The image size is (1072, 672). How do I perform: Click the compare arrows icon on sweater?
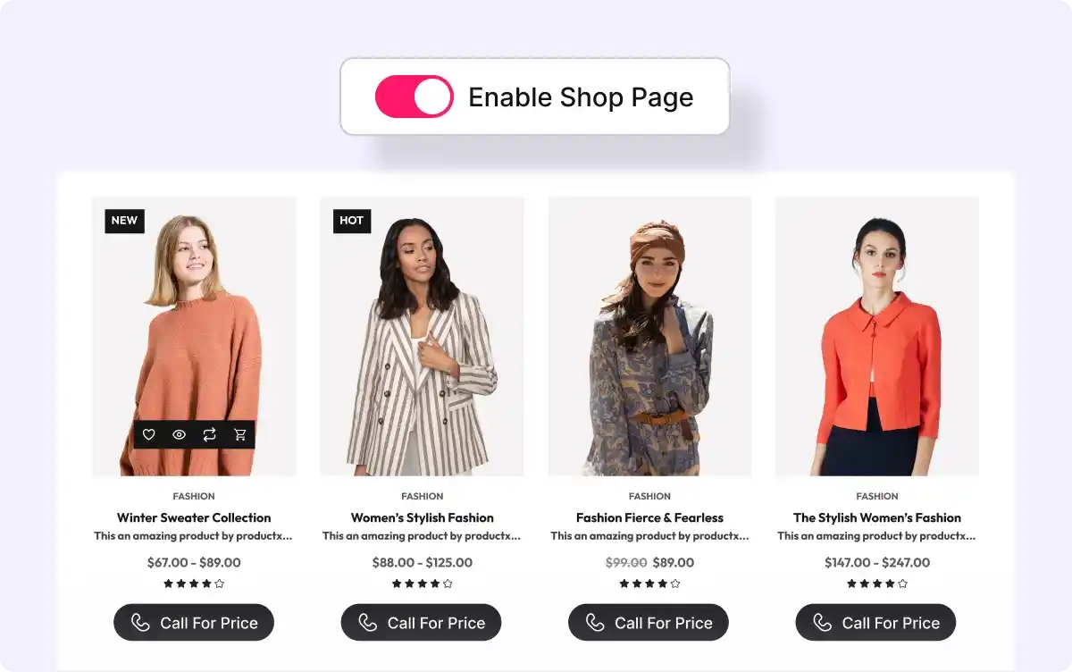[x=210, y=434]
